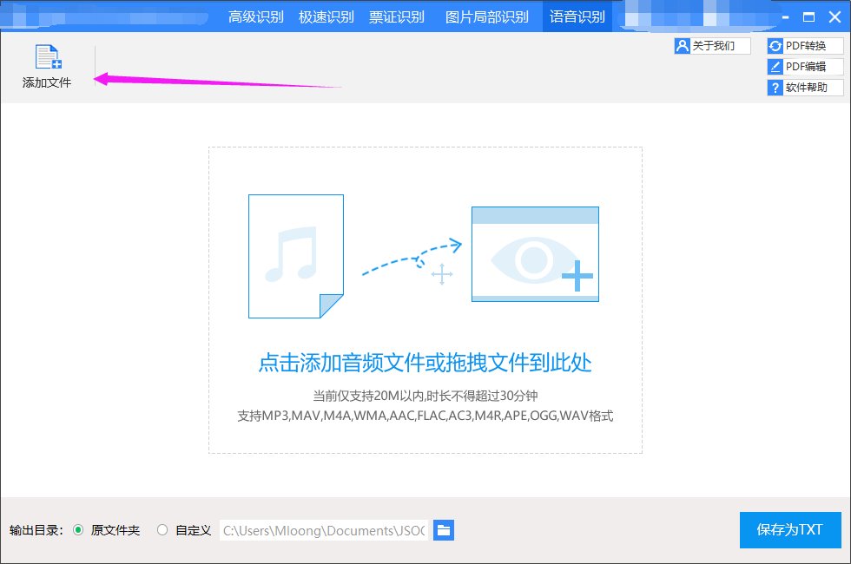Open the 图片局部识别 tab

486,16
